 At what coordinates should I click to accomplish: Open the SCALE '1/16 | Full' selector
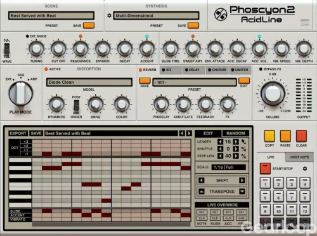(x=229, y=167)
